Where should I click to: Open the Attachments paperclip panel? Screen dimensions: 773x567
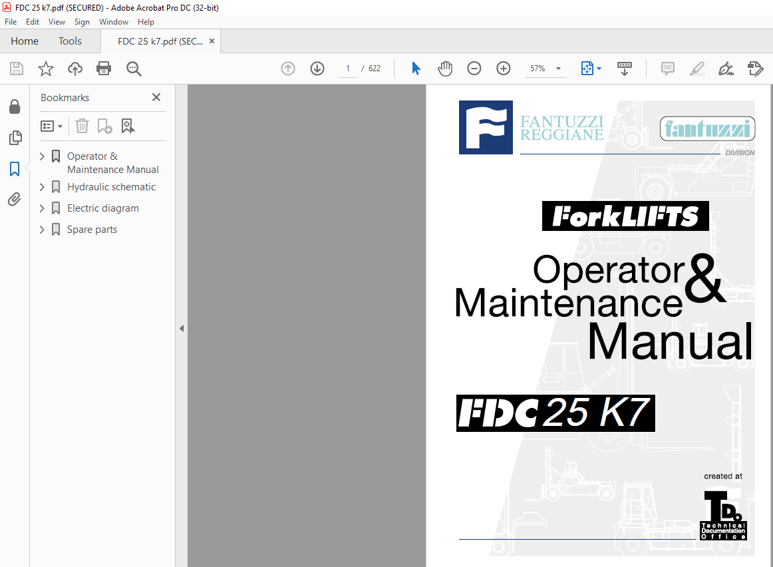click(14, 199)
